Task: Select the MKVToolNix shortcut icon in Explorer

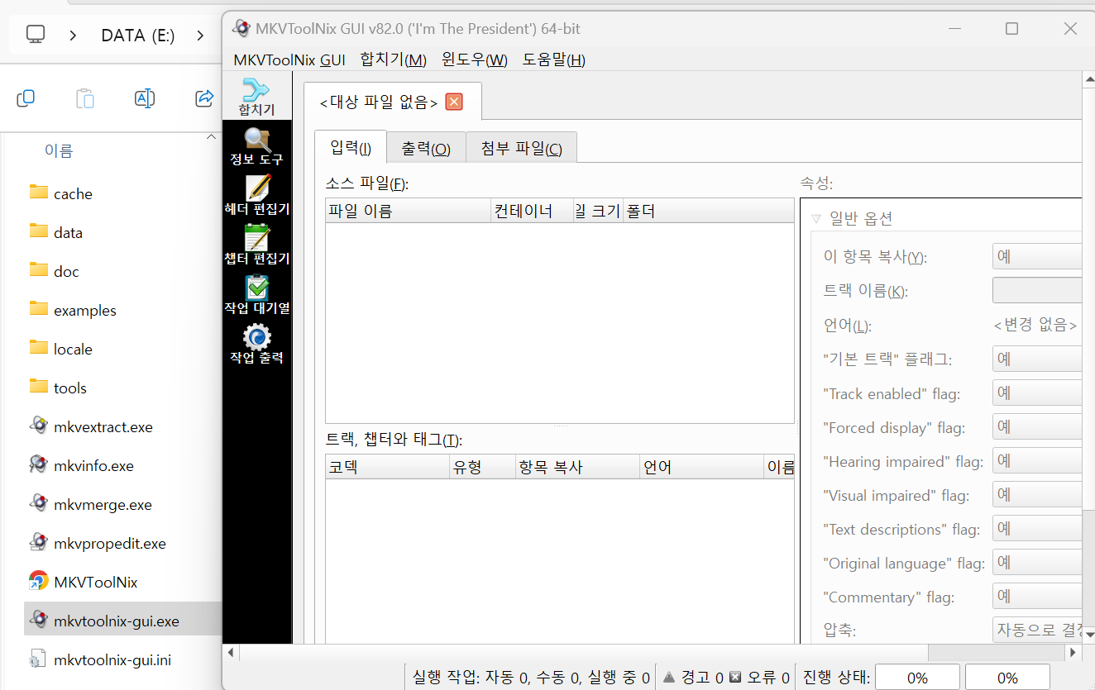Action: (x=38, y=581)
